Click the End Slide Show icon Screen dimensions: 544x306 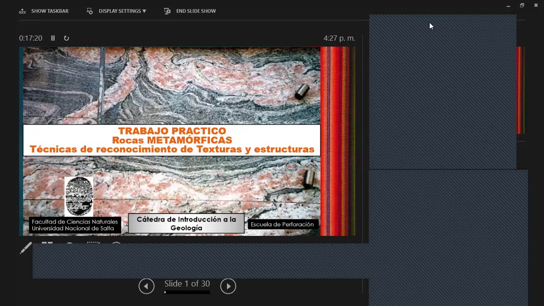167,11
